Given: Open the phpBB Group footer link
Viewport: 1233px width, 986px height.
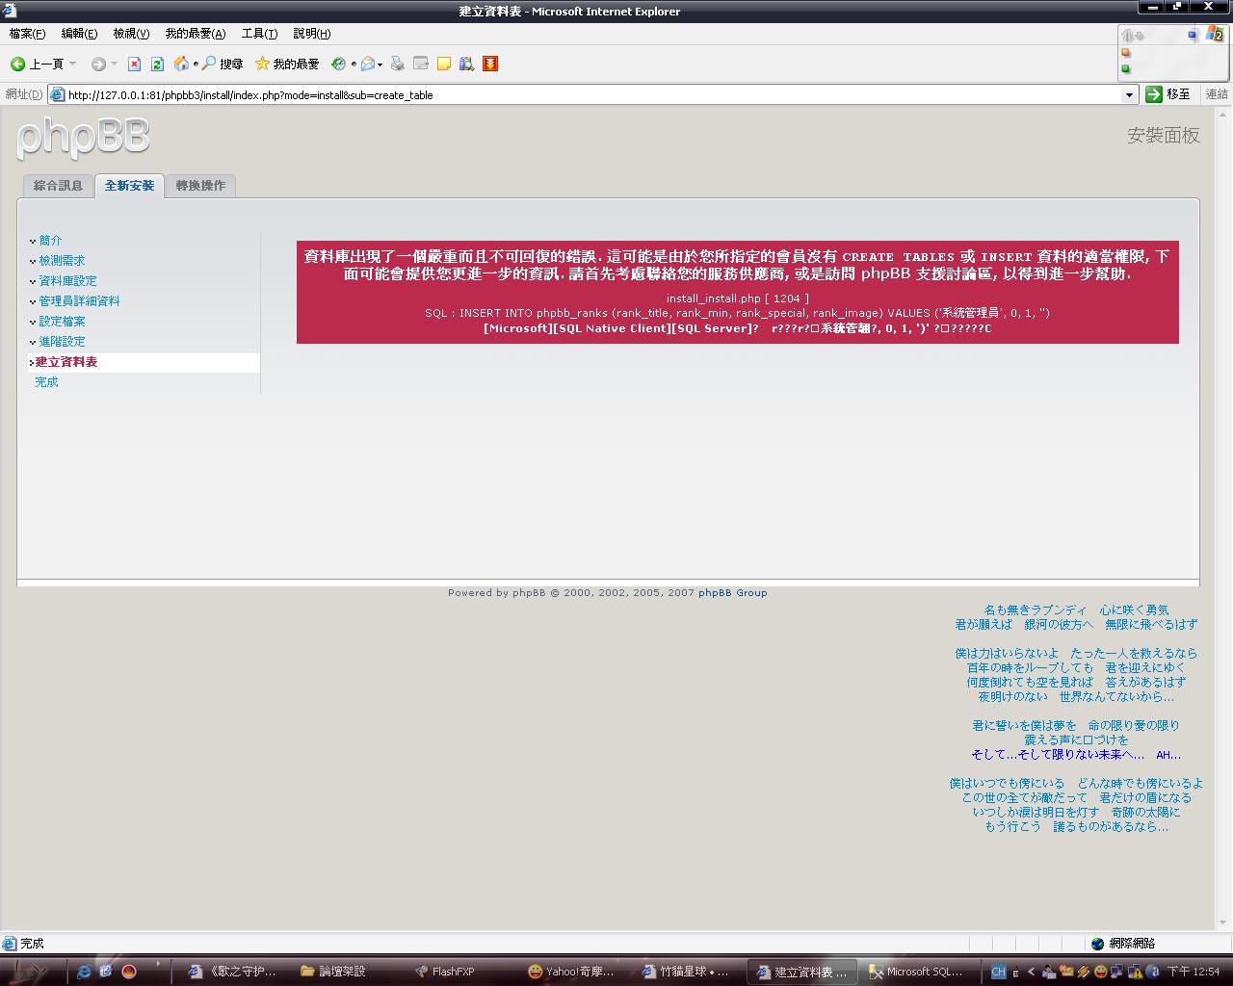Looking at the screenshot, I should click(732, 593).
